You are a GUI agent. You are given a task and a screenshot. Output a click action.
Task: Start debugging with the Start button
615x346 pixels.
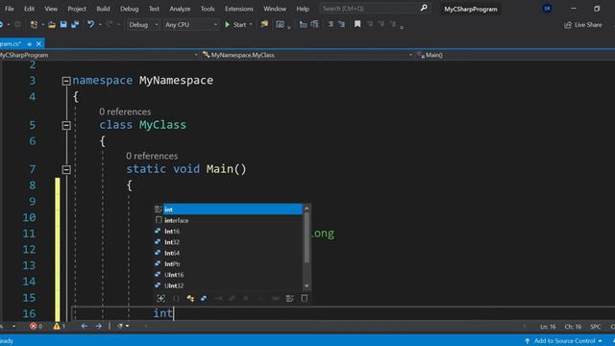[235, 25]
